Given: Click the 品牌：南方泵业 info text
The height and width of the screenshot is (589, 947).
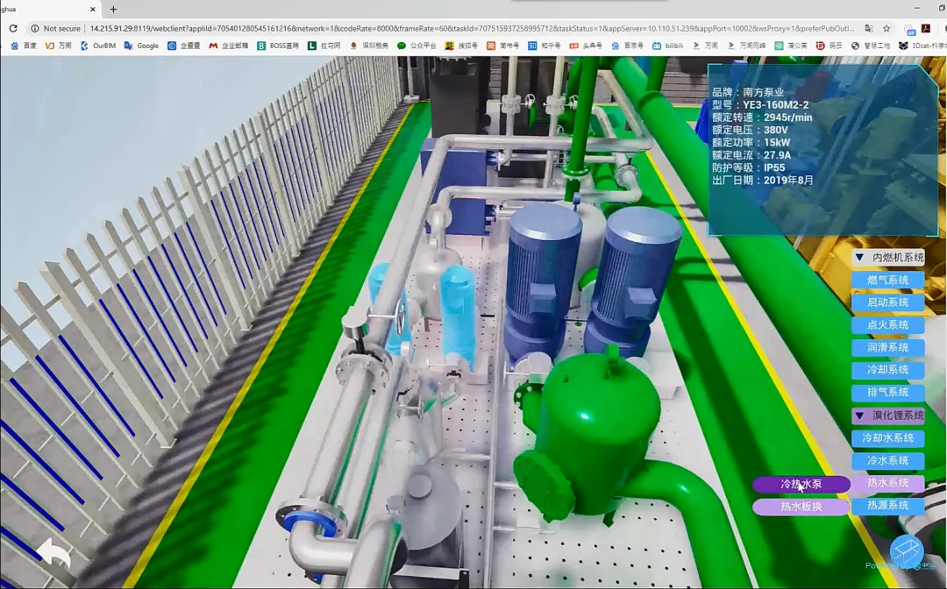Looking at the screenshot, I should (x=748, y=92).
